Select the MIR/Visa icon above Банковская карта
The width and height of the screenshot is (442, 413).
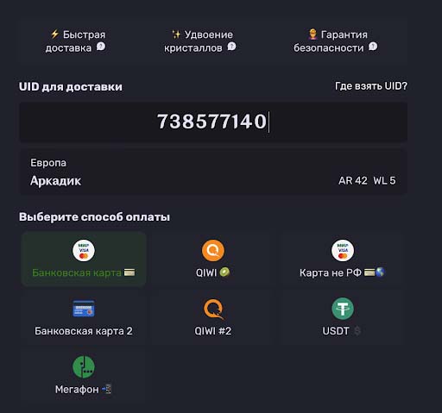(x=84, y=251)
